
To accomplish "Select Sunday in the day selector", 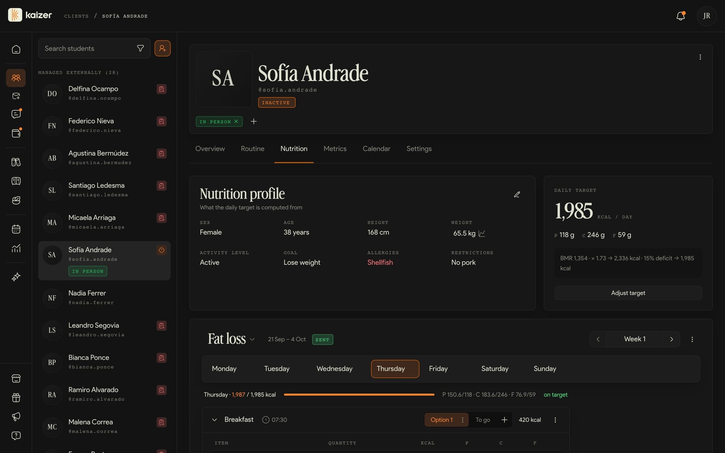I will tap(545, 369).
